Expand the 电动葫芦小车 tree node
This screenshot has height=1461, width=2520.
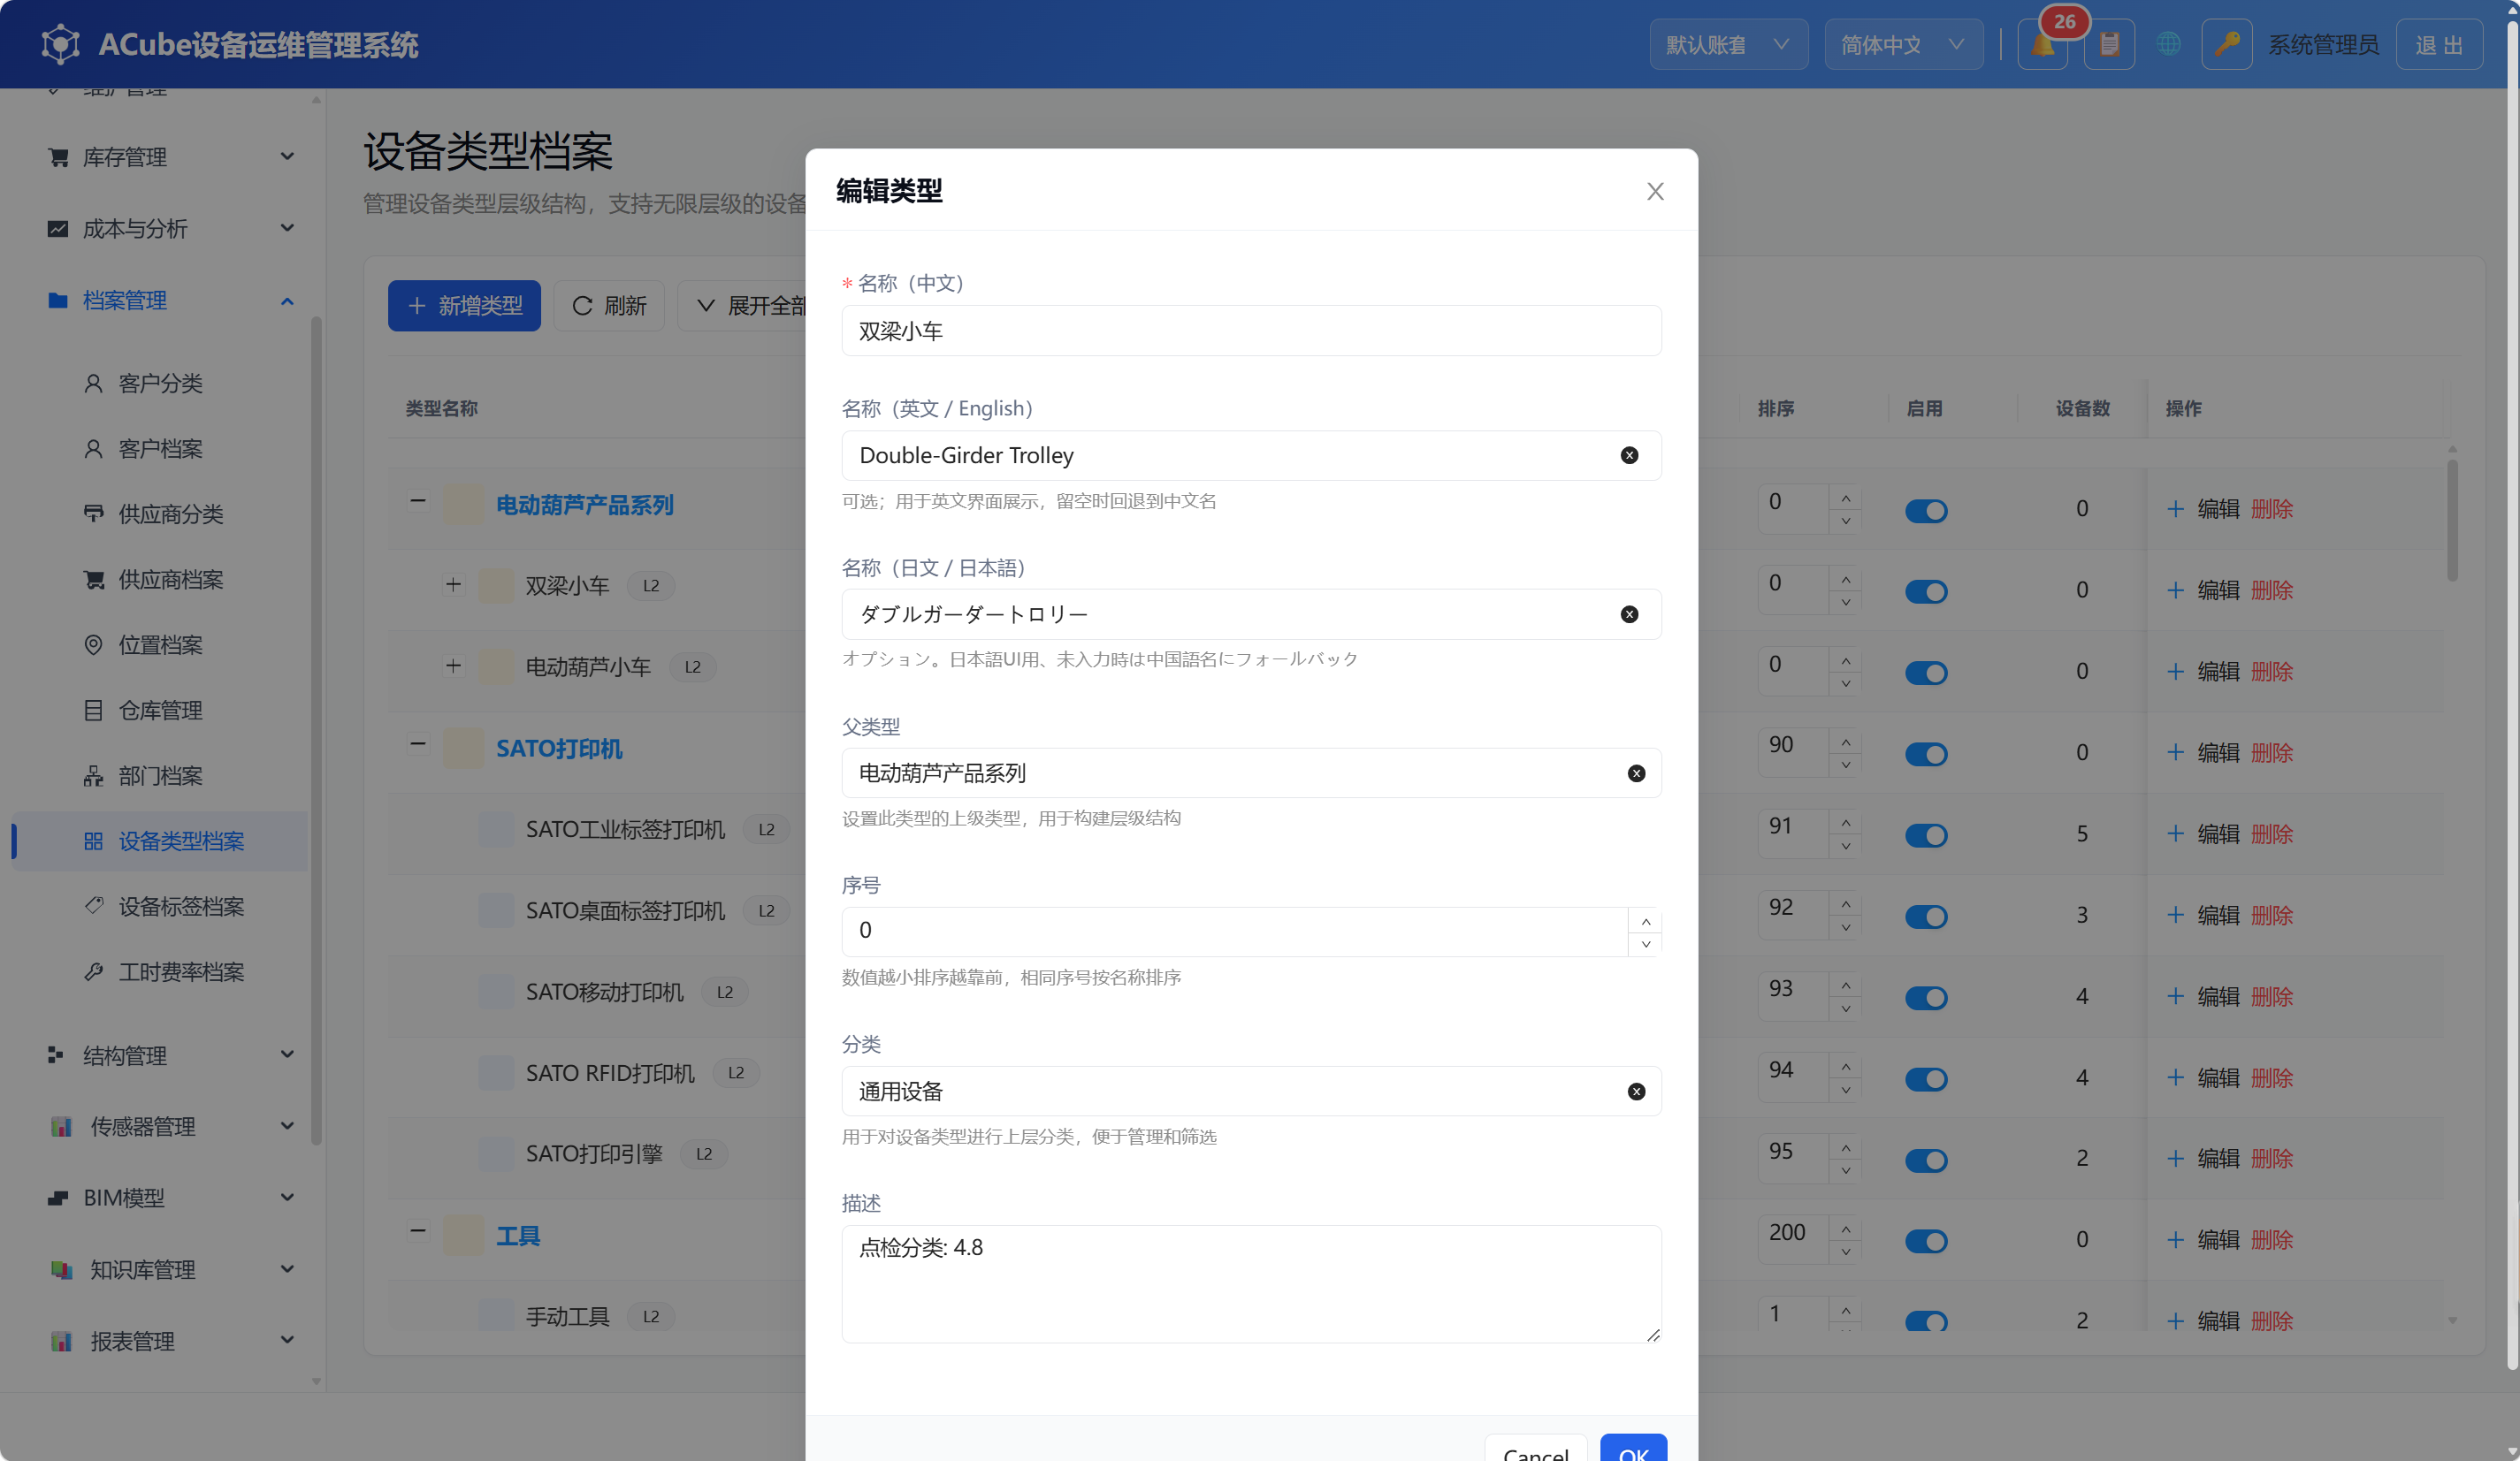(x=454, y=666)
